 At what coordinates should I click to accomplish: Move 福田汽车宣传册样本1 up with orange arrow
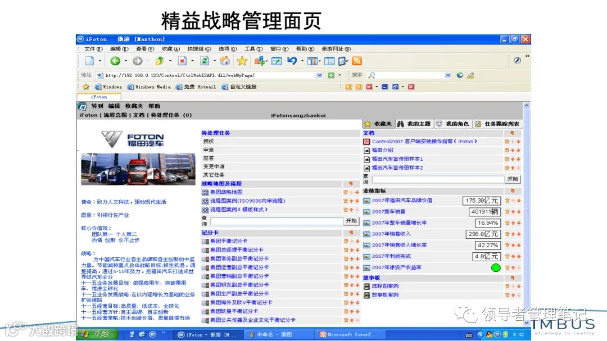coord(512,159)
